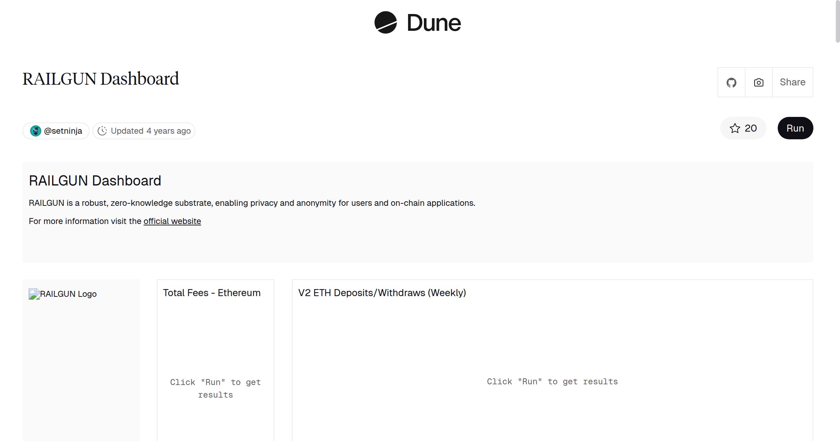Select the RAILGUN Dashboard page title
This screenshot has height=441, width=840.
(100, 78)
